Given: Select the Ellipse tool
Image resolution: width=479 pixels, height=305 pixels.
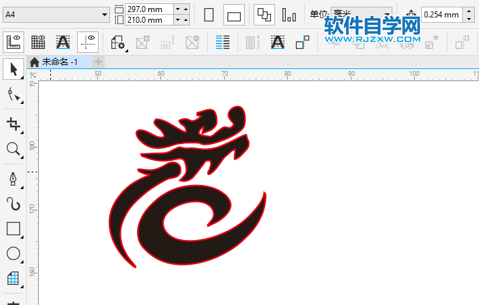Looking at the screenshot, I should tap(13, 253).
